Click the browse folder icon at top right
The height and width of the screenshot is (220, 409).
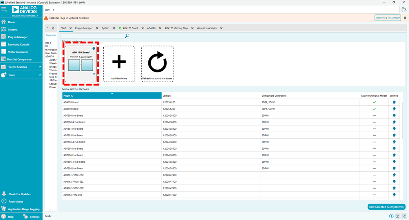coord(404,9)
